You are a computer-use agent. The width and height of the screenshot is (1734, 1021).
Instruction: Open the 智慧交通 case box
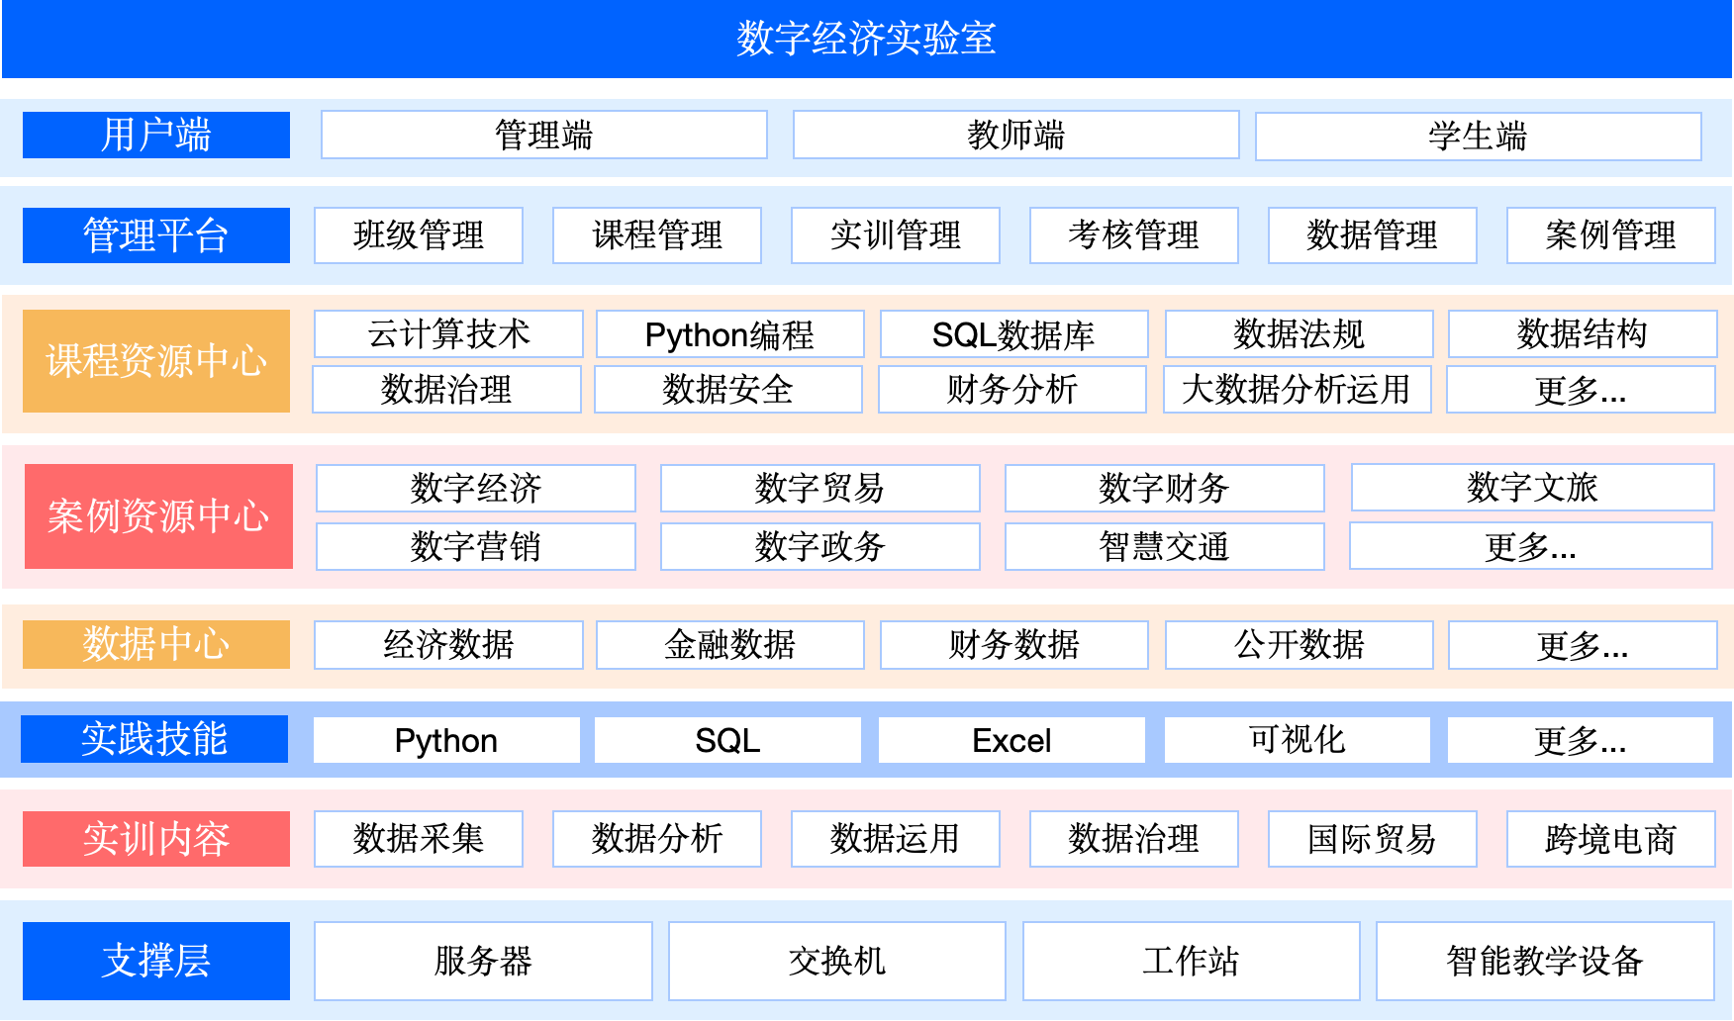tap(1165, 547)
